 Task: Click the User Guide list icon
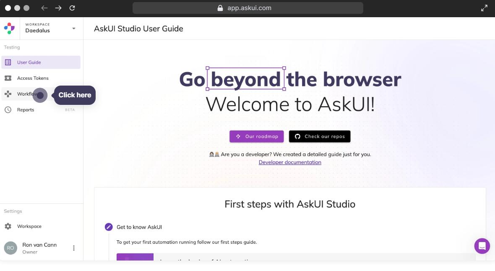pyautogui.click(x=8, y=63)
